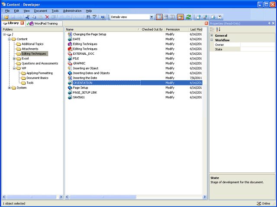This screenshot has width=277, height=207.
Task: Click the Get toolbar icon with down arrow
Action: (x=213, y=17)
